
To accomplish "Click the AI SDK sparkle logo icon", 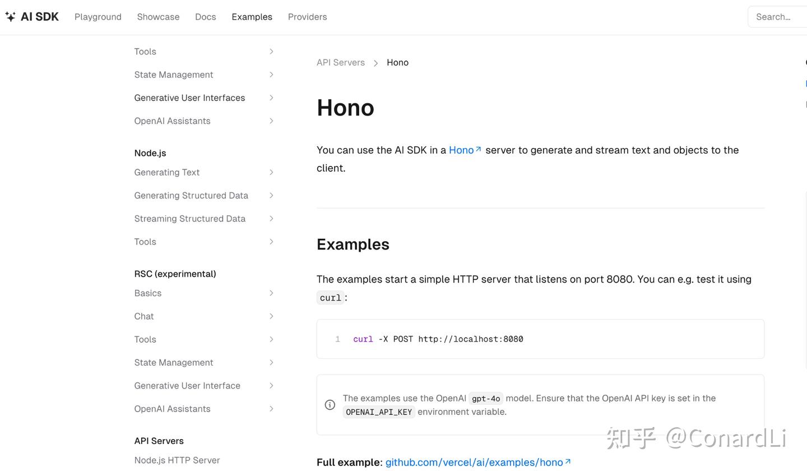I will pos(10,16).
